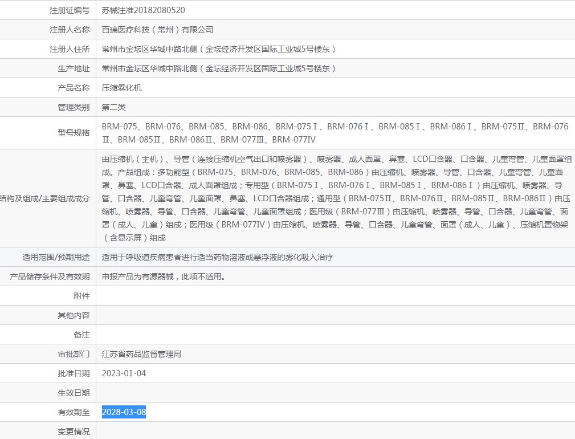
Task: Click the 有效期至 label
Action: pyautogui.click(x=74, y=412)
